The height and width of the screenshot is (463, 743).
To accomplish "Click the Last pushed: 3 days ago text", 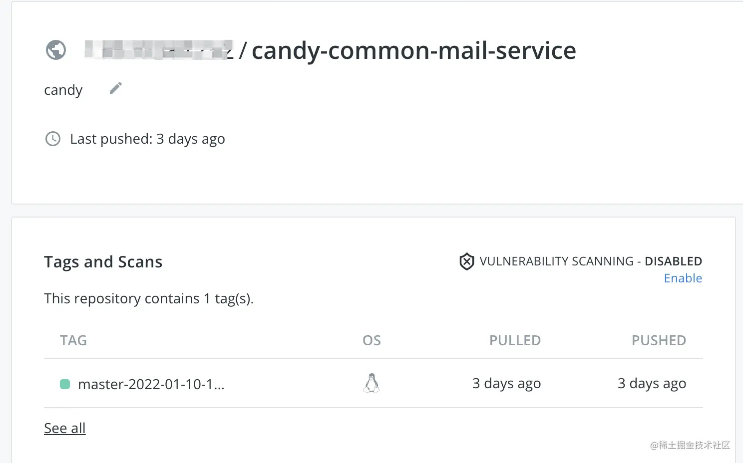I will (x=147, y=139).
